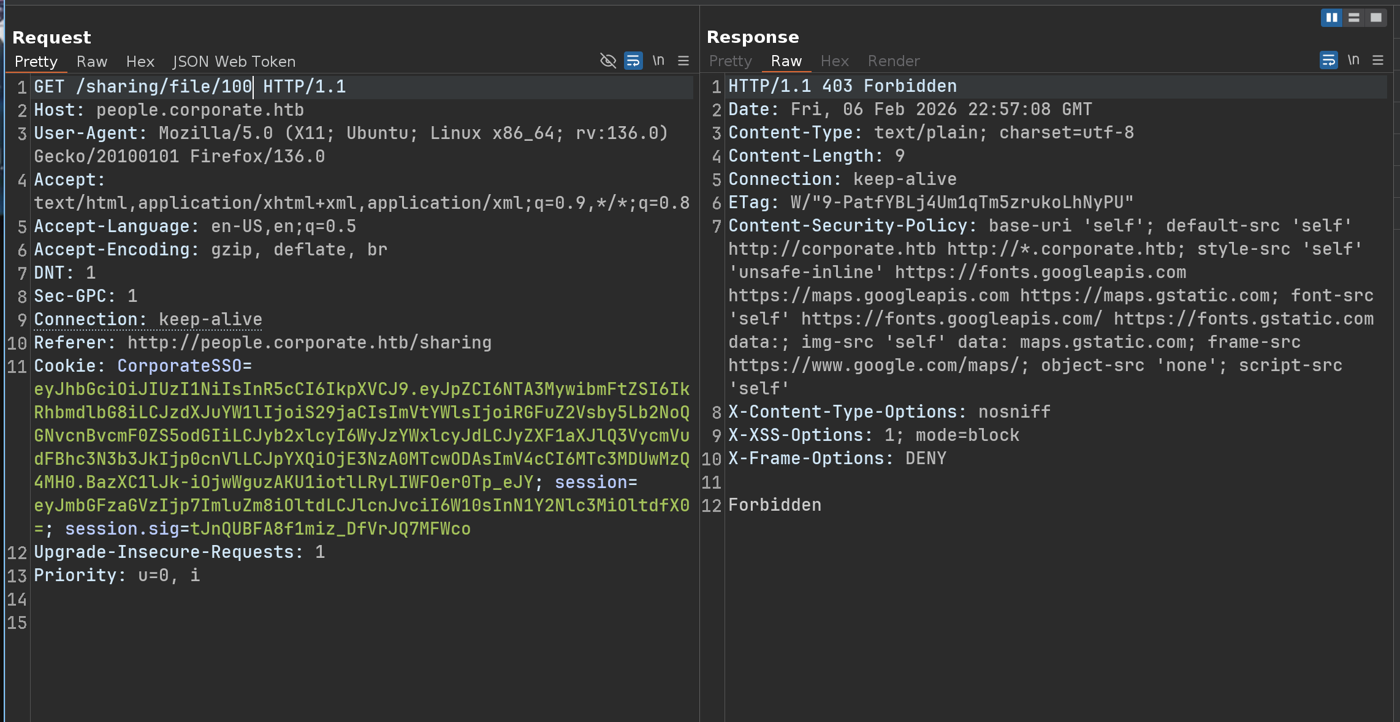Toggle word wrap icon in Request panel
1400x722 pixels.
(x=633, y=61)
